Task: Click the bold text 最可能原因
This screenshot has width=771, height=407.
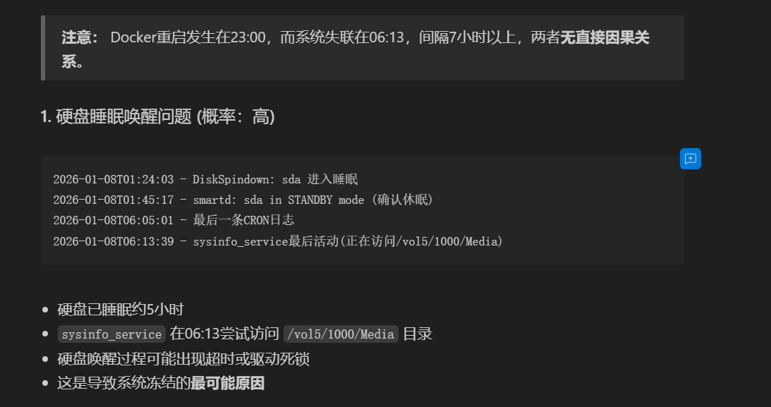Action: tap(227, 384)
